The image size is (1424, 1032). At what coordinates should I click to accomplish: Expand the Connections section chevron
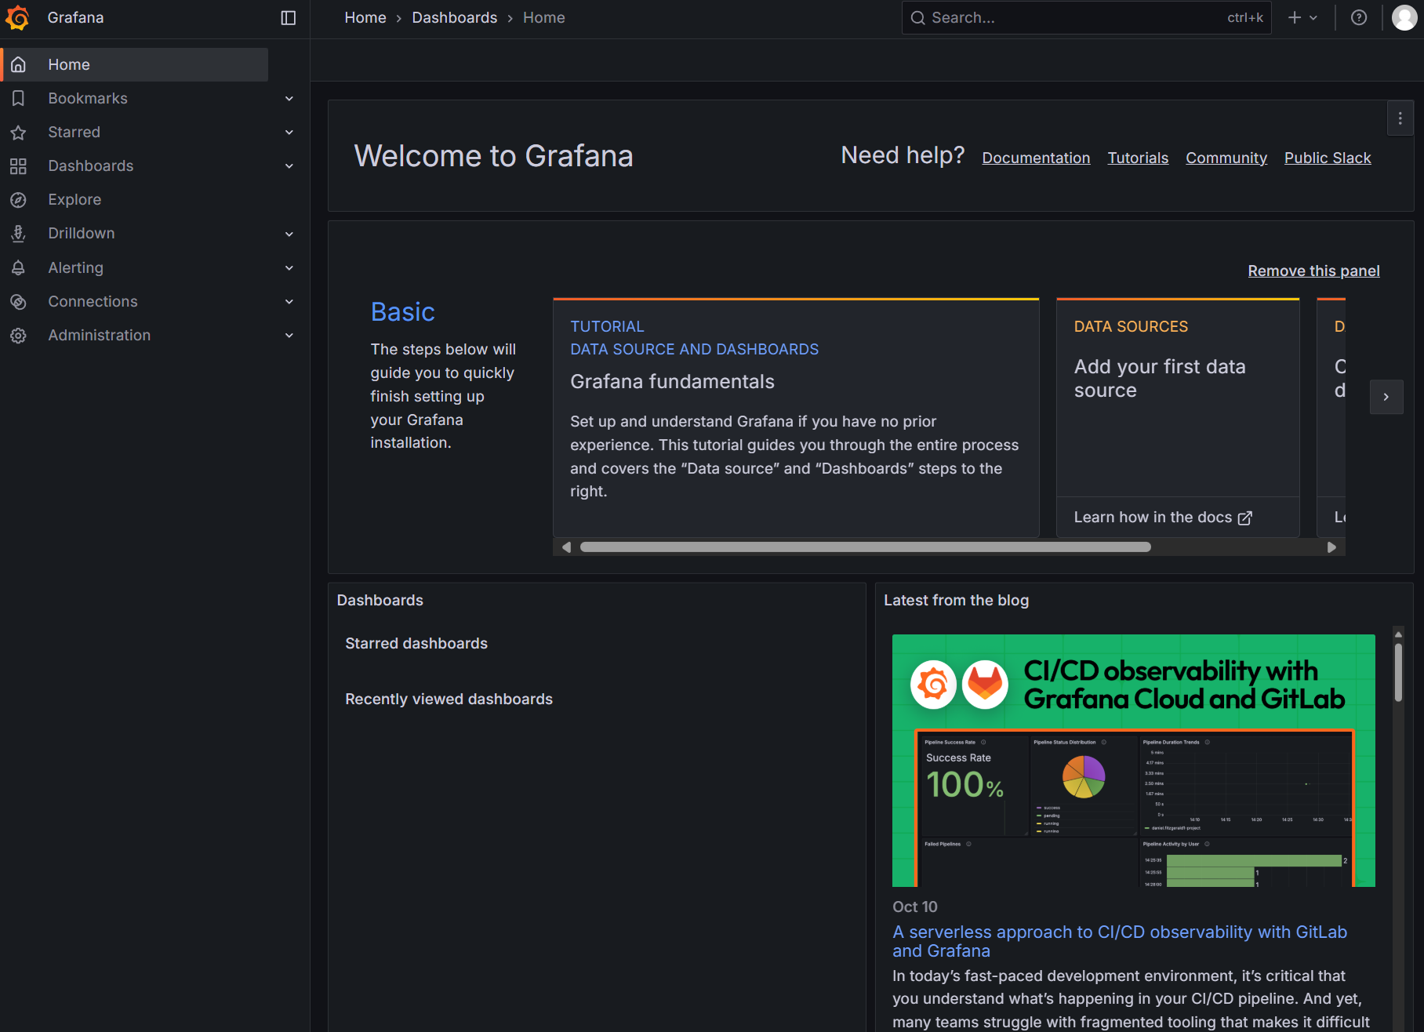pos(289,301)
